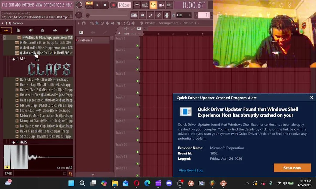
Task: Click the note/slide icon in toolbar
Action: [150, 15]
